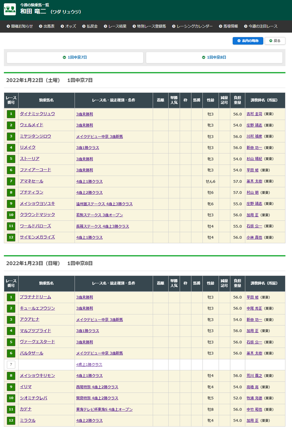Image resolution: width=292 pixels, height=429 pixels.
Task: Open the レーシングカレンダー menu item
Action: (192, 26)
